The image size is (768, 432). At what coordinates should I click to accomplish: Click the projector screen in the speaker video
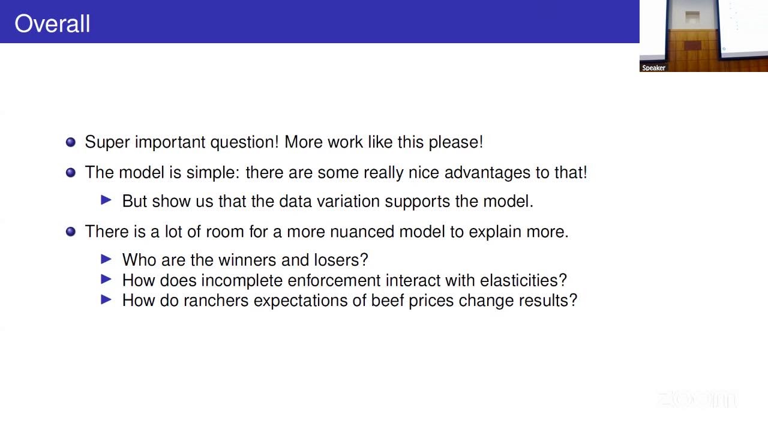click(743, 27)
